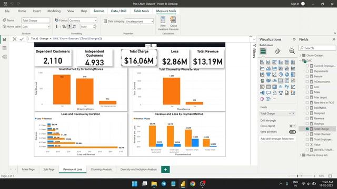Choose the R script visual

coord(281,87)
